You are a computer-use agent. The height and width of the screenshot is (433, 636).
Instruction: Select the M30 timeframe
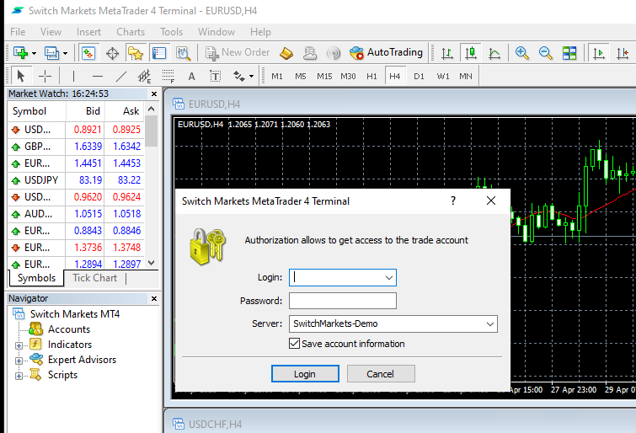(x=348, y=77)
